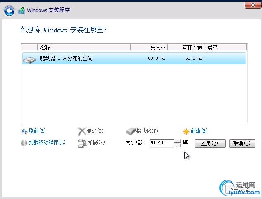The height and width of the screenshot is (199, 262).
Task: Click the size field showing 61440
Action: click(x=162, y=143)
